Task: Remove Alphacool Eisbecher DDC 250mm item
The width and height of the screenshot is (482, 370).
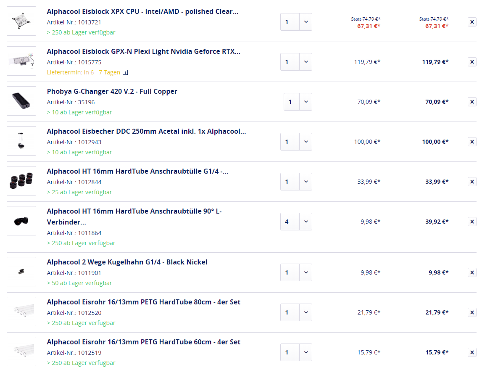Action: tap(472, 142)
